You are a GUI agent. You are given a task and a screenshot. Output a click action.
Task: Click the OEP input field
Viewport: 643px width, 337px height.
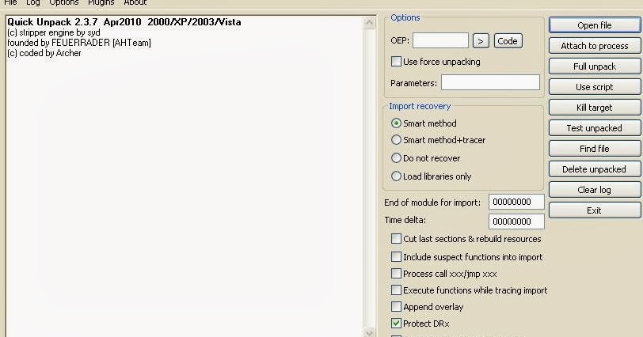point(440,40)
